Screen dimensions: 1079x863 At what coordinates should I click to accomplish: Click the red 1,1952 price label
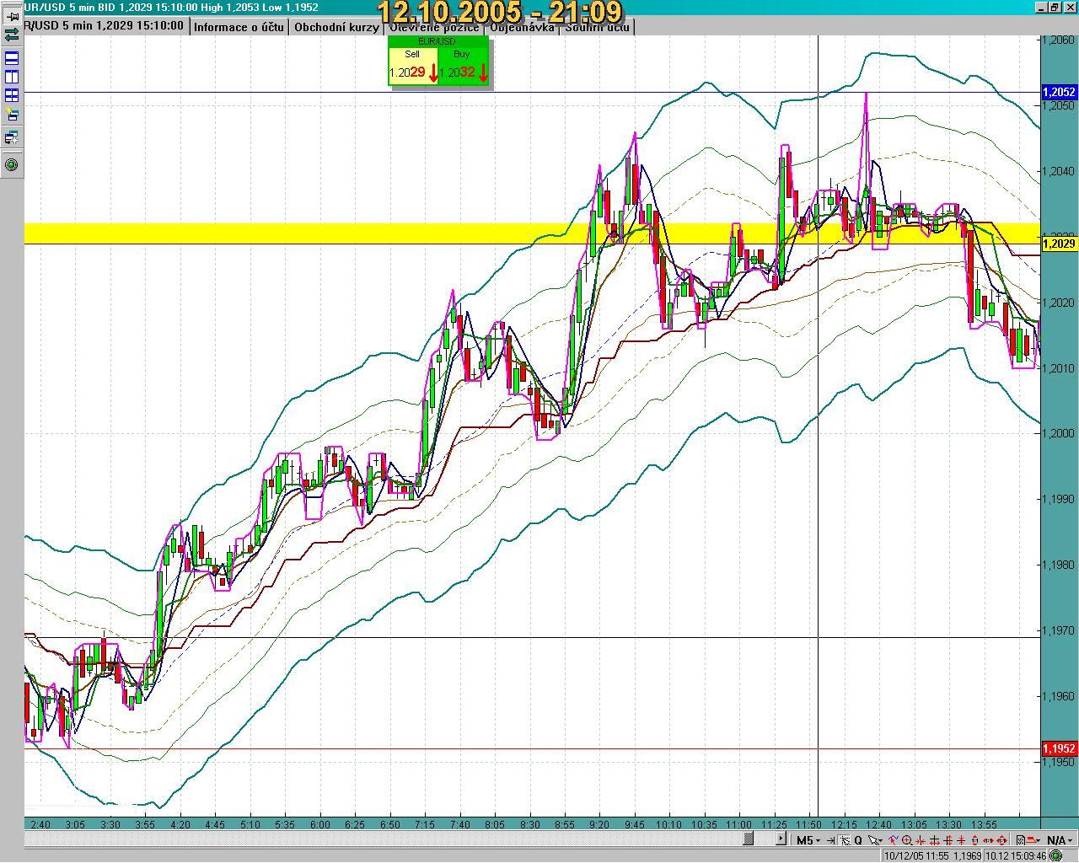[1060, 748]
